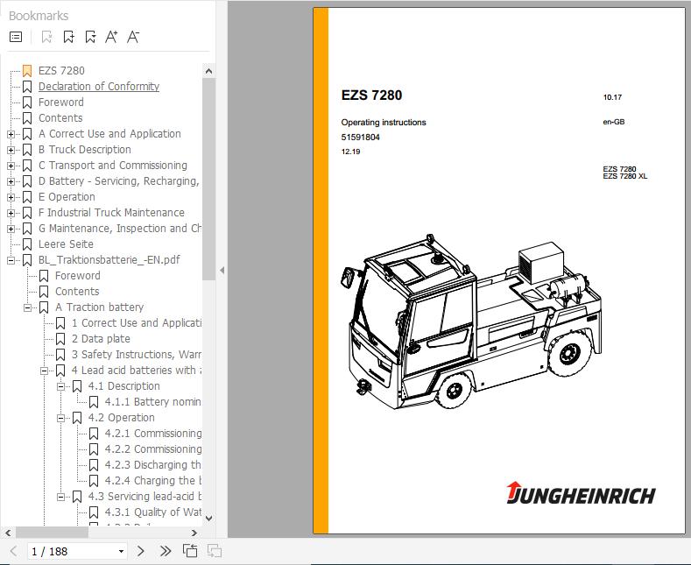This screenshot has height=565, width=691.
Task: Select the top-level Foreword bookmark
Action: tap(60, 102)
